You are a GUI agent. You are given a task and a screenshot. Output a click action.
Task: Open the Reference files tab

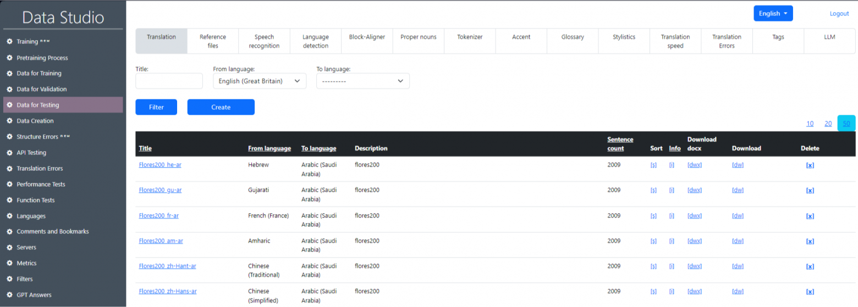tap(213, 41)
